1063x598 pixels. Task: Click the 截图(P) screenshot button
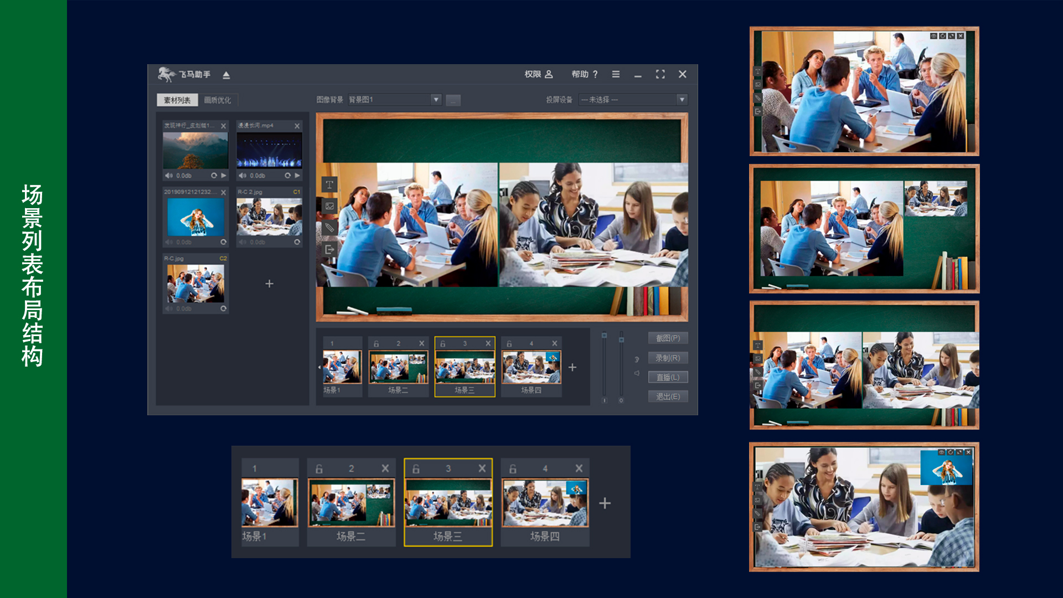point(668,338)
